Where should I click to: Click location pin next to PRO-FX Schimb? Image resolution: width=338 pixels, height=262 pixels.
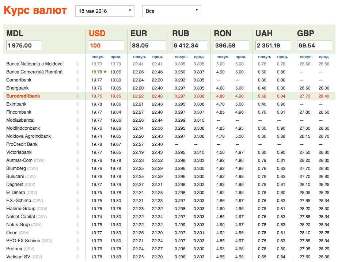(77, 241)
